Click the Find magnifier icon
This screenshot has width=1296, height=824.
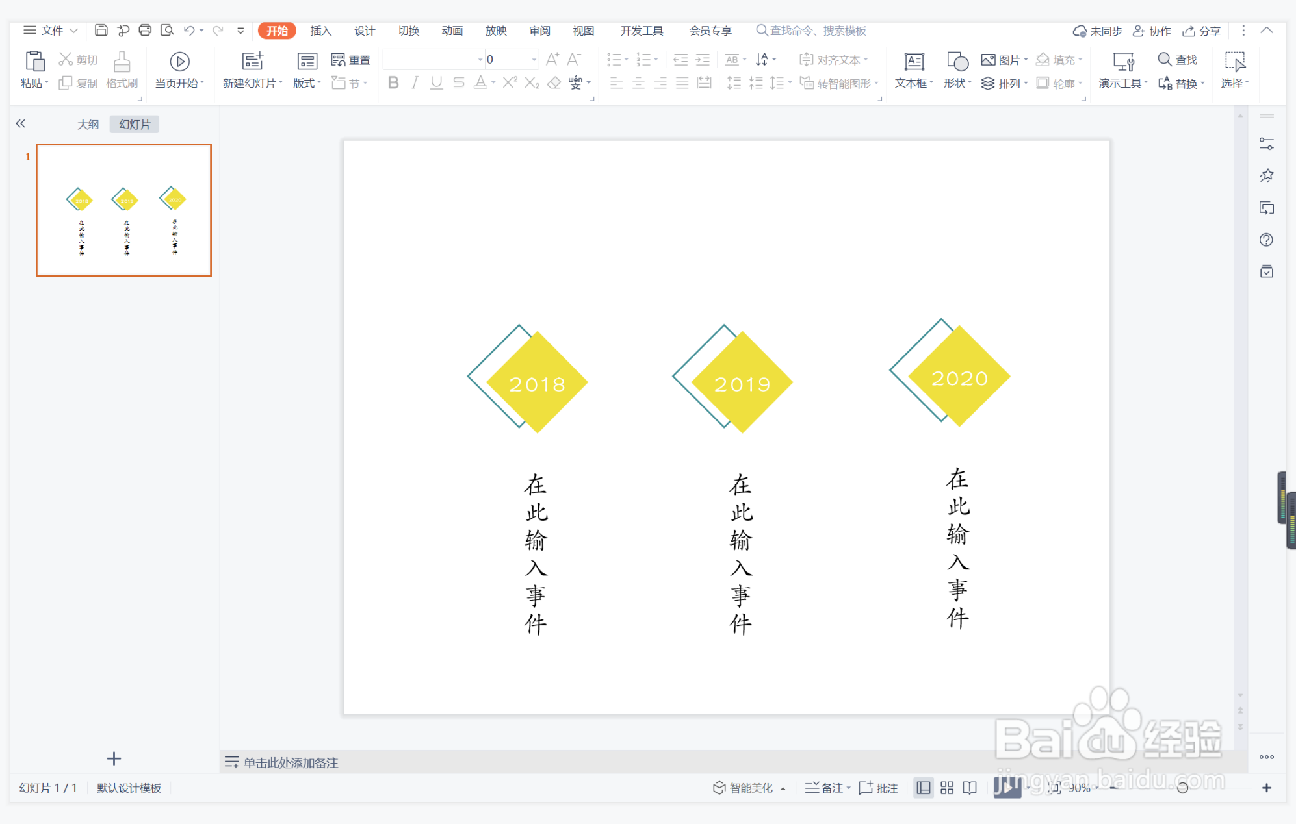tap(1164, 60)
